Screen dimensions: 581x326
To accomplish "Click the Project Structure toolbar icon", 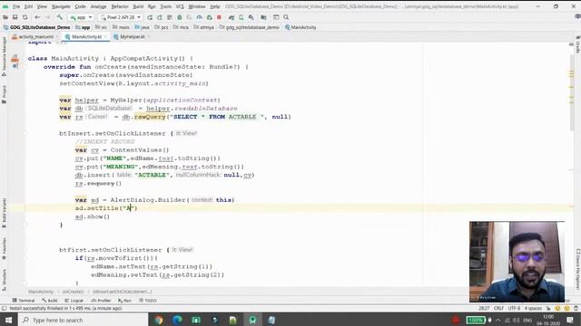I will point(264,17).
